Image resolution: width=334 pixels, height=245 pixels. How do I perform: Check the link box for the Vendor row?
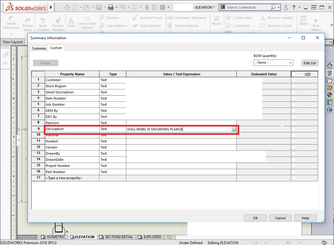coord(294,147)
